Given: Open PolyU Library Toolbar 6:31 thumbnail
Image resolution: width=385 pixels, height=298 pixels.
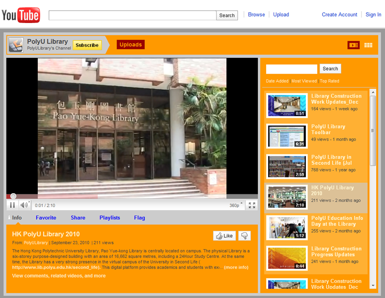Looking at the screenshot, I should (287, 136).
